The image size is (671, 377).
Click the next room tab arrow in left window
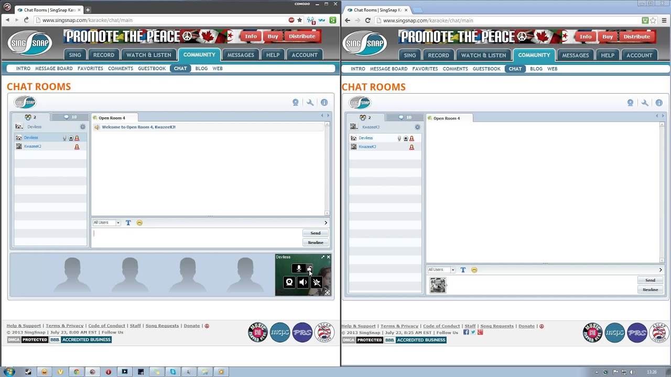[x=328, y=116]
